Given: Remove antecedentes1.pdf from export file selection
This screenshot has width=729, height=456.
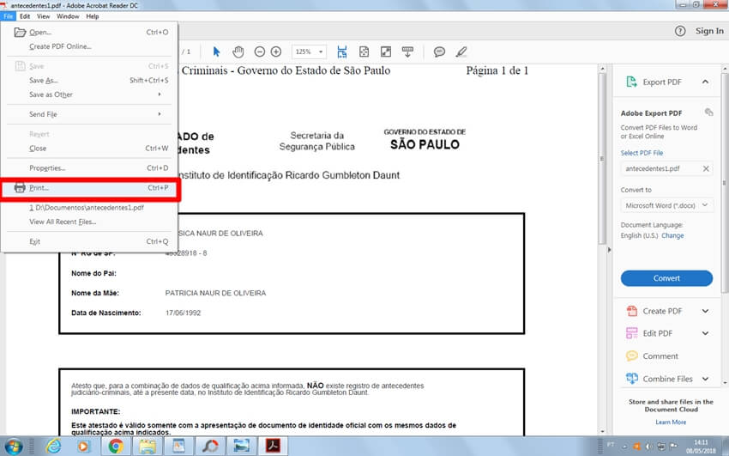Looking at the screenshot, I should coord(706,168).
